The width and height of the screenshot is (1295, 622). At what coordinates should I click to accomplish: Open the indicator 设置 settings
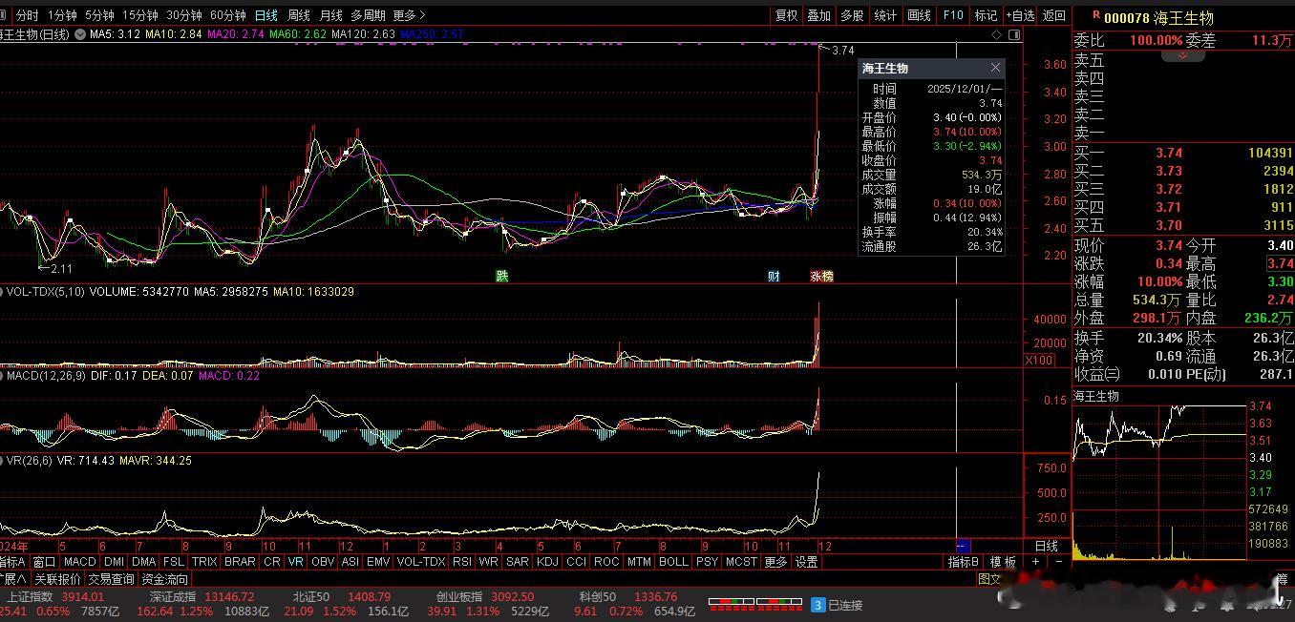(807, 562)
